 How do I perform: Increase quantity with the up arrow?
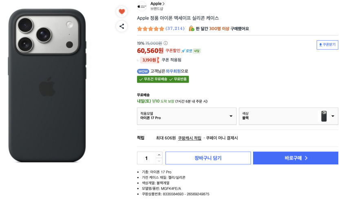pyautogui.click(x=159, y=155)
